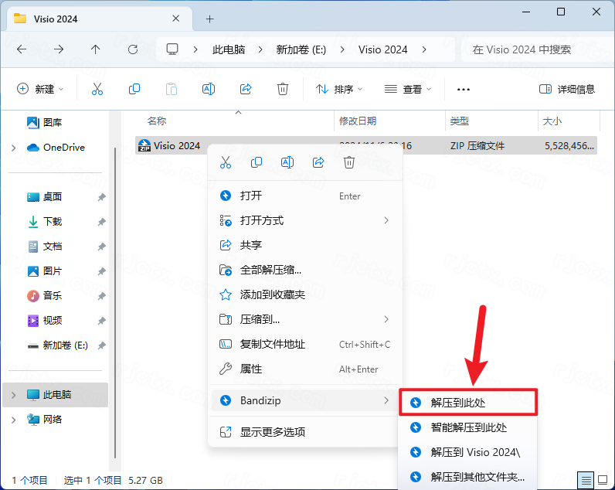The image size is (615, 490).
Task: Switch to large thumbnails view in status bar
Action: 603,480
